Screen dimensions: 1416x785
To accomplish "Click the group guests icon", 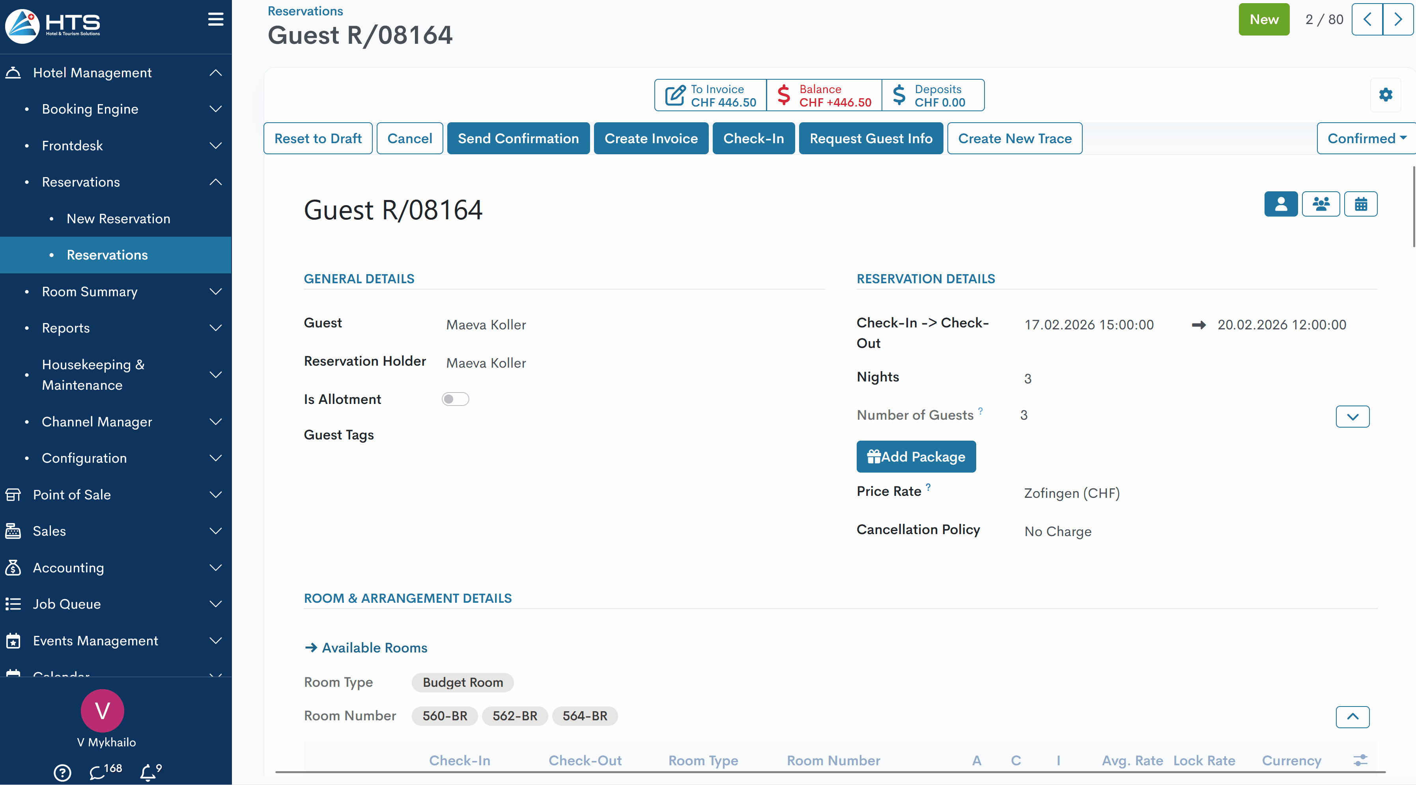I will coord(1321,204).
